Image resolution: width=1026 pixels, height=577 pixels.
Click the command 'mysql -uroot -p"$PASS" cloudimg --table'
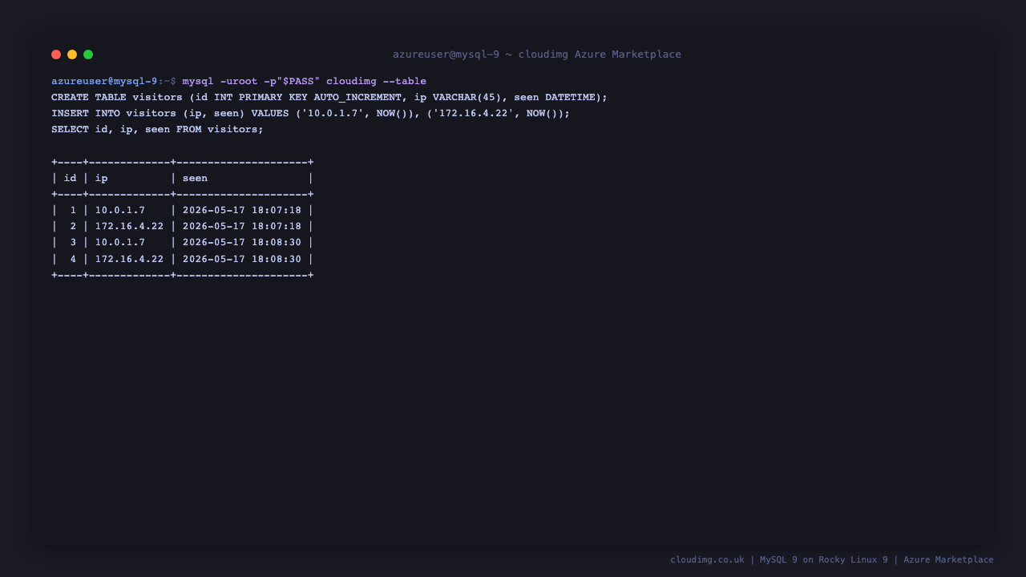tap(305, 82)
